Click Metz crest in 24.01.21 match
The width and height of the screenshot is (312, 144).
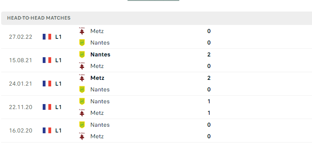pos(82,78)
